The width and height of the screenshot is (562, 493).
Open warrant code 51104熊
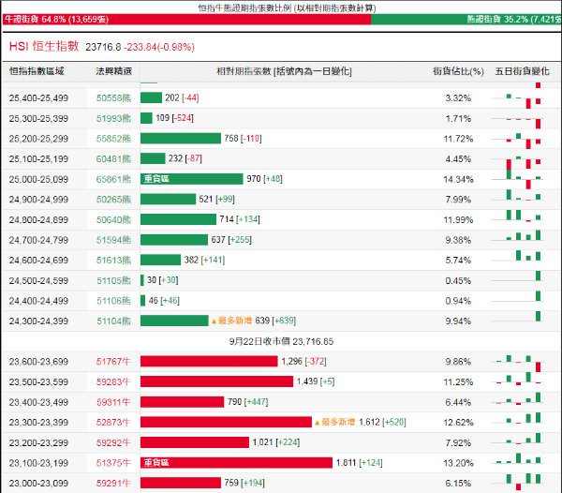point(113,321)
